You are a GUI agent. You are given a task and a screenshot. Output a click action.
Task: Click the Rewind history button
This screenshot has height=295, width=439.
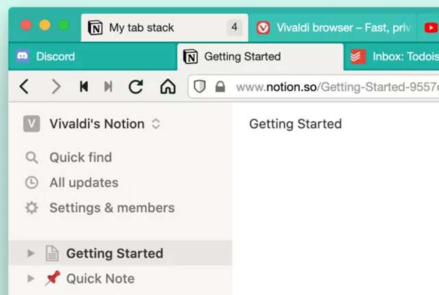point(84,86)
